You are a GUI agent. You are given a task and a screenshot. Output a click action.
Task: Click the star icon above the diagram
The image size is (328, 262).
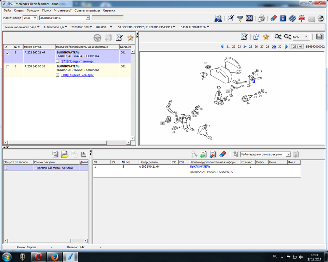click(266, 37)
